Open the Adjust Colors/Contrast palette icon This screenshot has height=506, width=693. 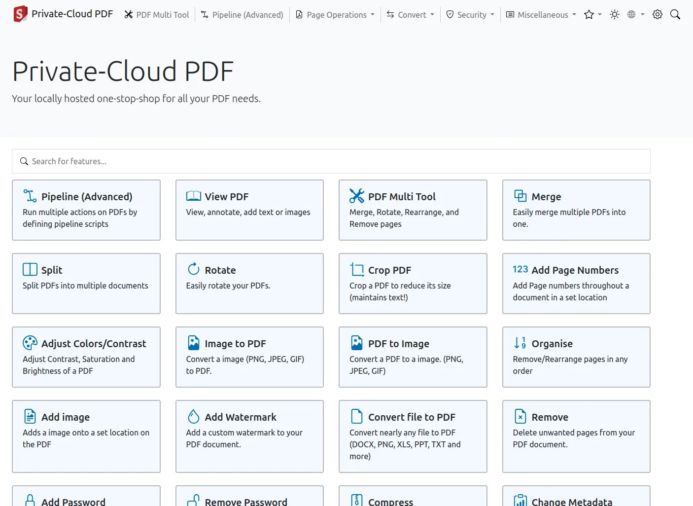30,343
